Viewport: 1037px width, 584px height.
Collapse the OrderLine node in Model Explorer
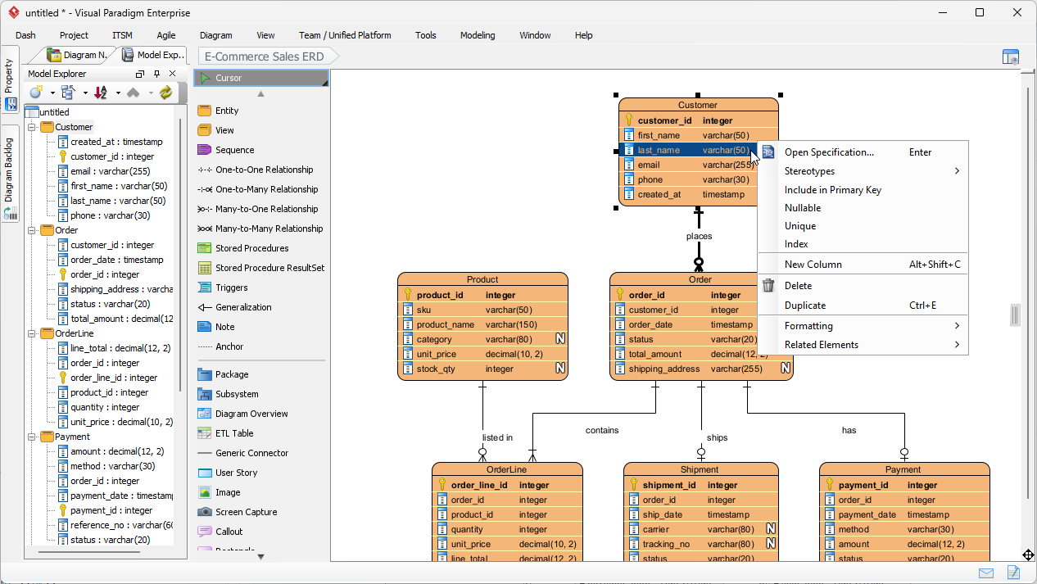click(x=32, y=333)
